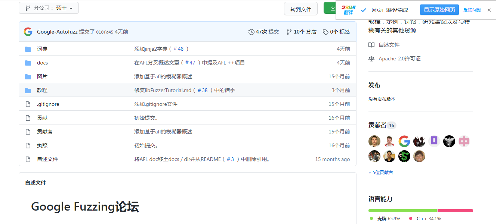The width and height of the screenshot is (497, 224).
Task: Open the docs folder
Action: click(42, 63)
